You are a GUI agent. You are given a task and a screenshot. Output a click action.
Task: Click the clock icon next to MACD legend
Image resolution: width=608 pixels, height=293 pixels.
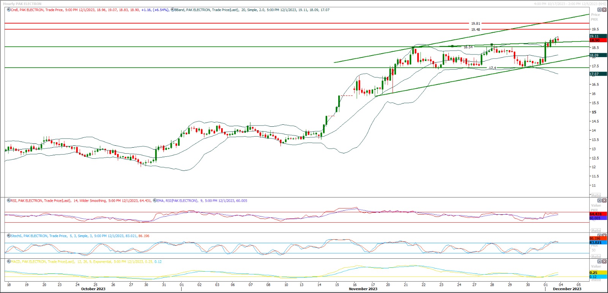[x=9, y=262]
